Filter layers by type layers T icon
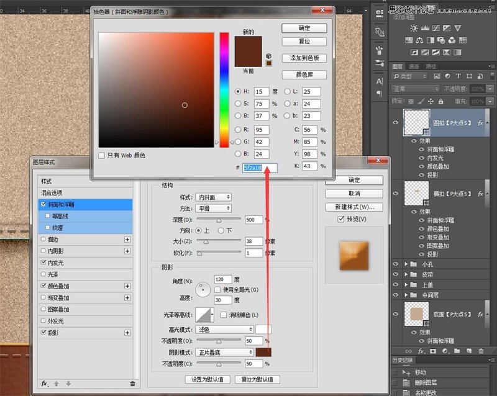 [x=458, y=76]
